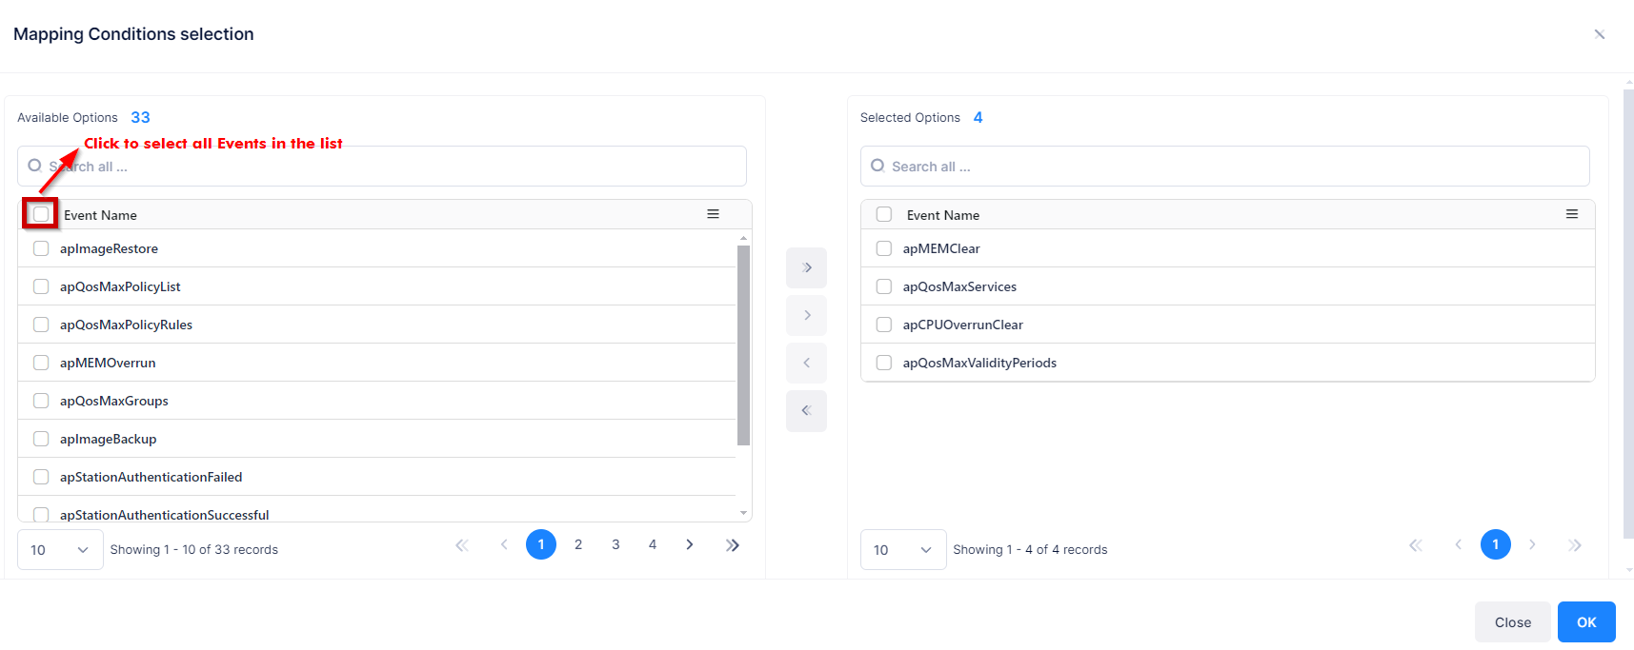Open the Available Options column menu icon
Viewport: 1634px width, 650px height.
[x=713, y=214]
